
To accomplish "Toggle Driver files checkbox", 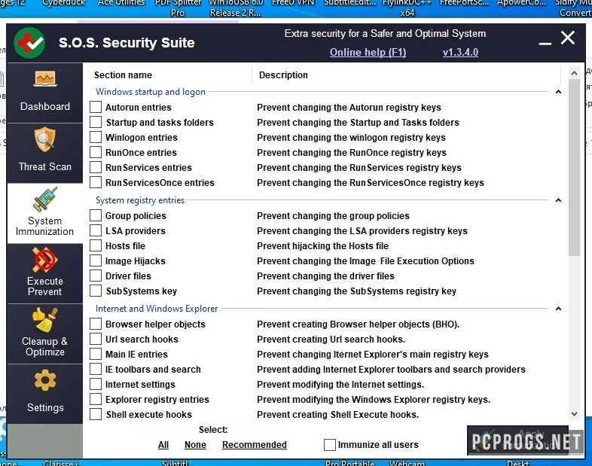I will 96,276.
